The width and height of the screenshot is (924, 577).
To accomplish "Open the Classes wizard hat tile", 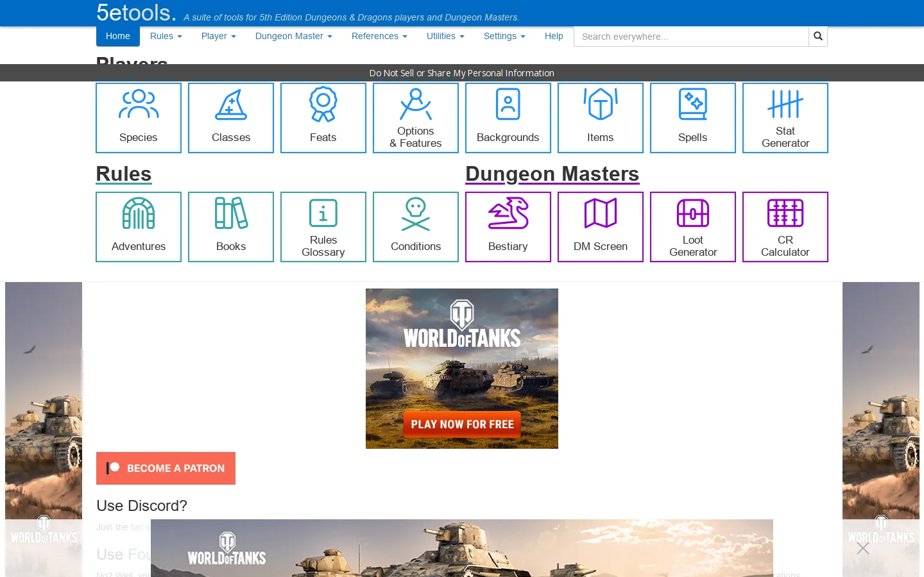I will (231, 118).
